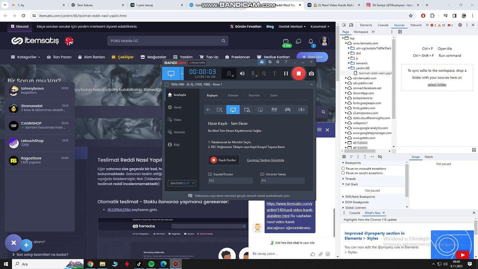
Task: Select the rectangle area recording mode
Action: coord(220,110)
